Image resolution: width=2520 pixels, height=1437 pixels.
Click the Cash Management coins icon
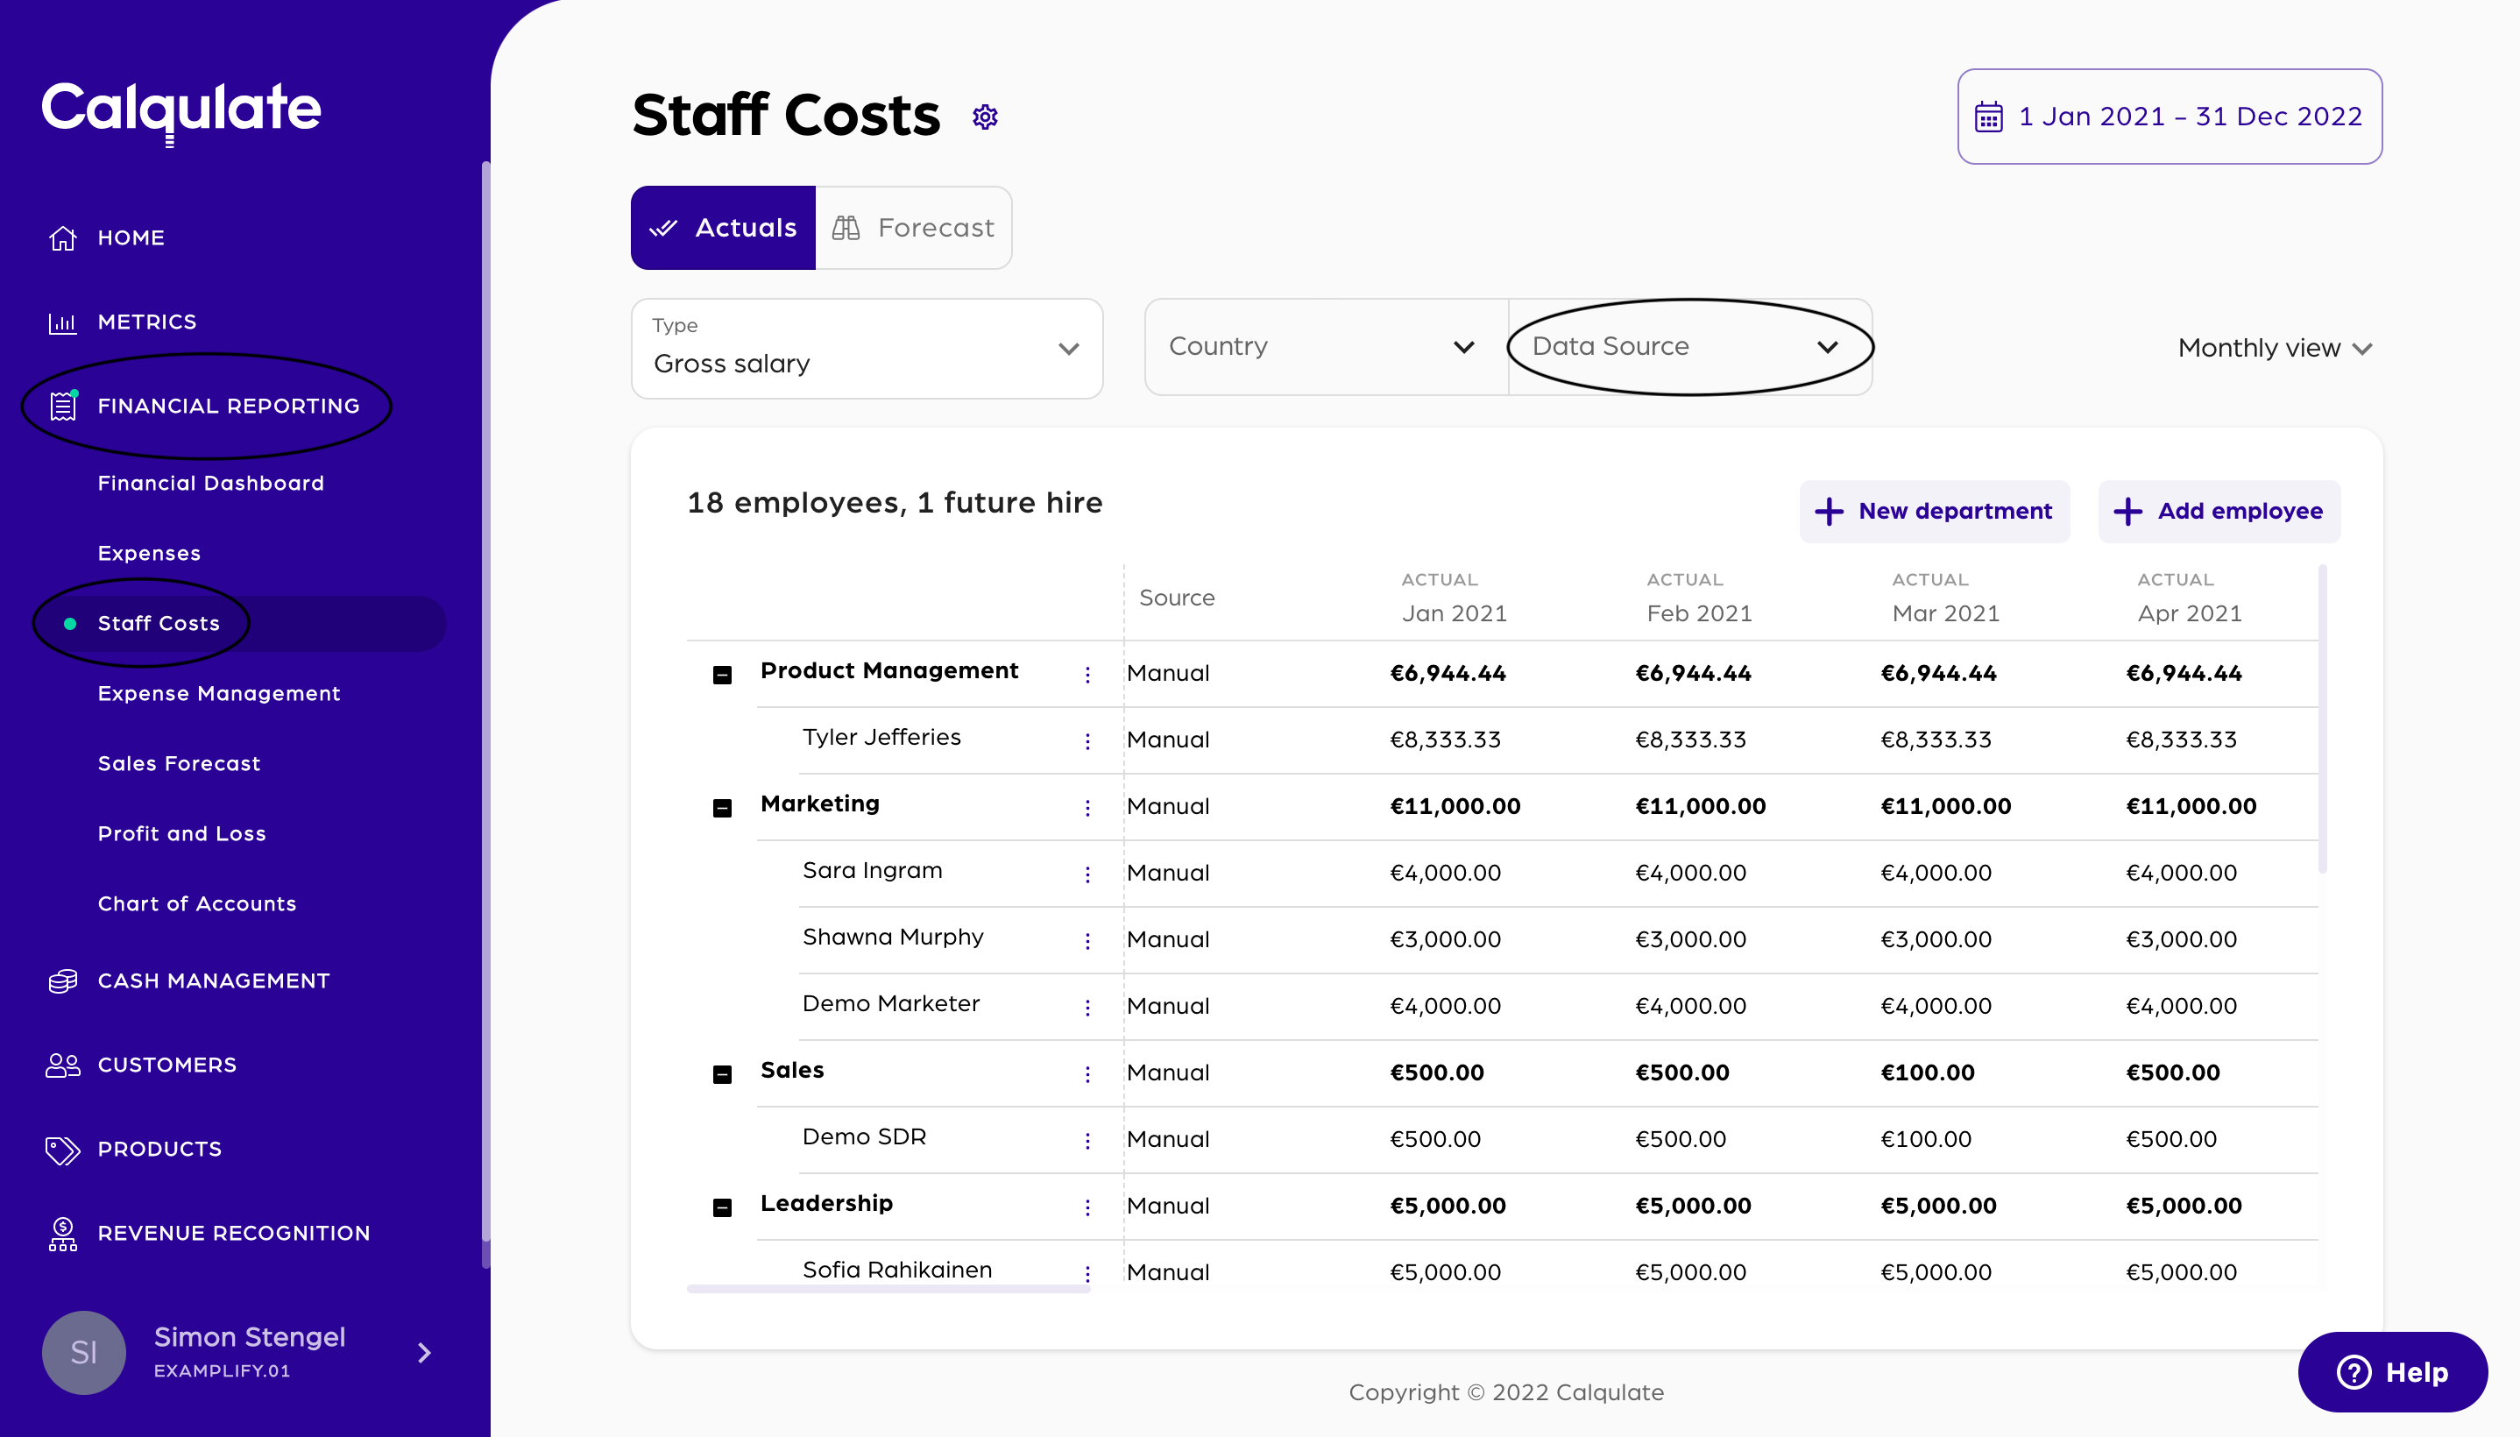(63, 981)
